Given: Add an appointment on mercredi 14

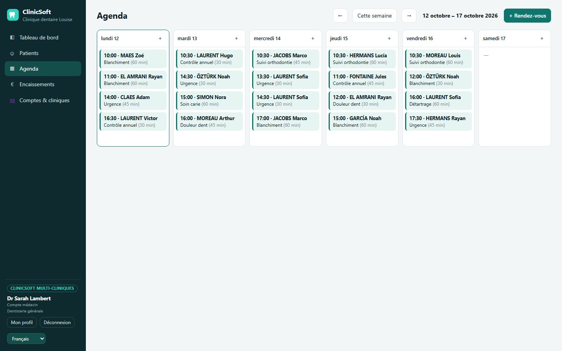Looking at the screenshot, I should tap(313, 39).
